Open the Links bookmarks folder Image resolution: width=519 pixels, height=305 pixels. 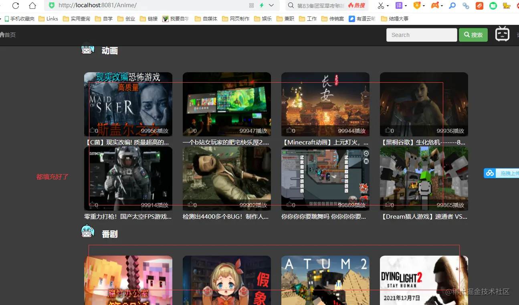48,19
